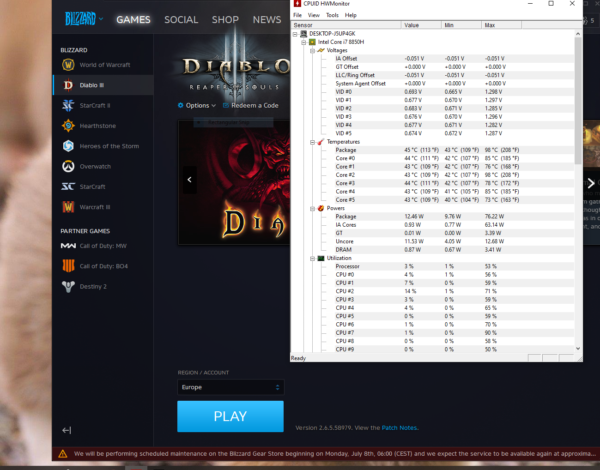Open the View menu in HWMonitor
Viewport: 600px width, 470px height.
pos(314,15)
